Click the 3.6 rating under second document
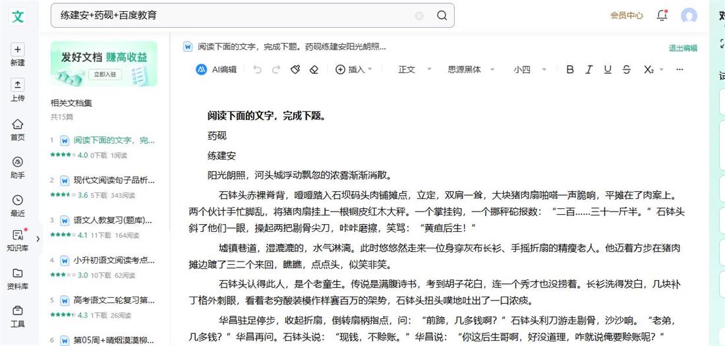Viewport: 725px width, 346px height. pyautogui.click(x=69, y=195)
